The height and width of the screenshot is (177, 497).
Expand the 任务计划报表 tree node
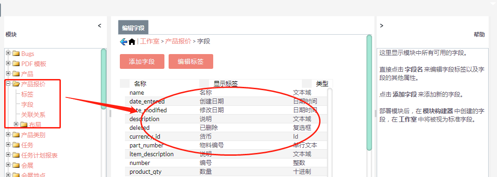(x=8, y=155)
